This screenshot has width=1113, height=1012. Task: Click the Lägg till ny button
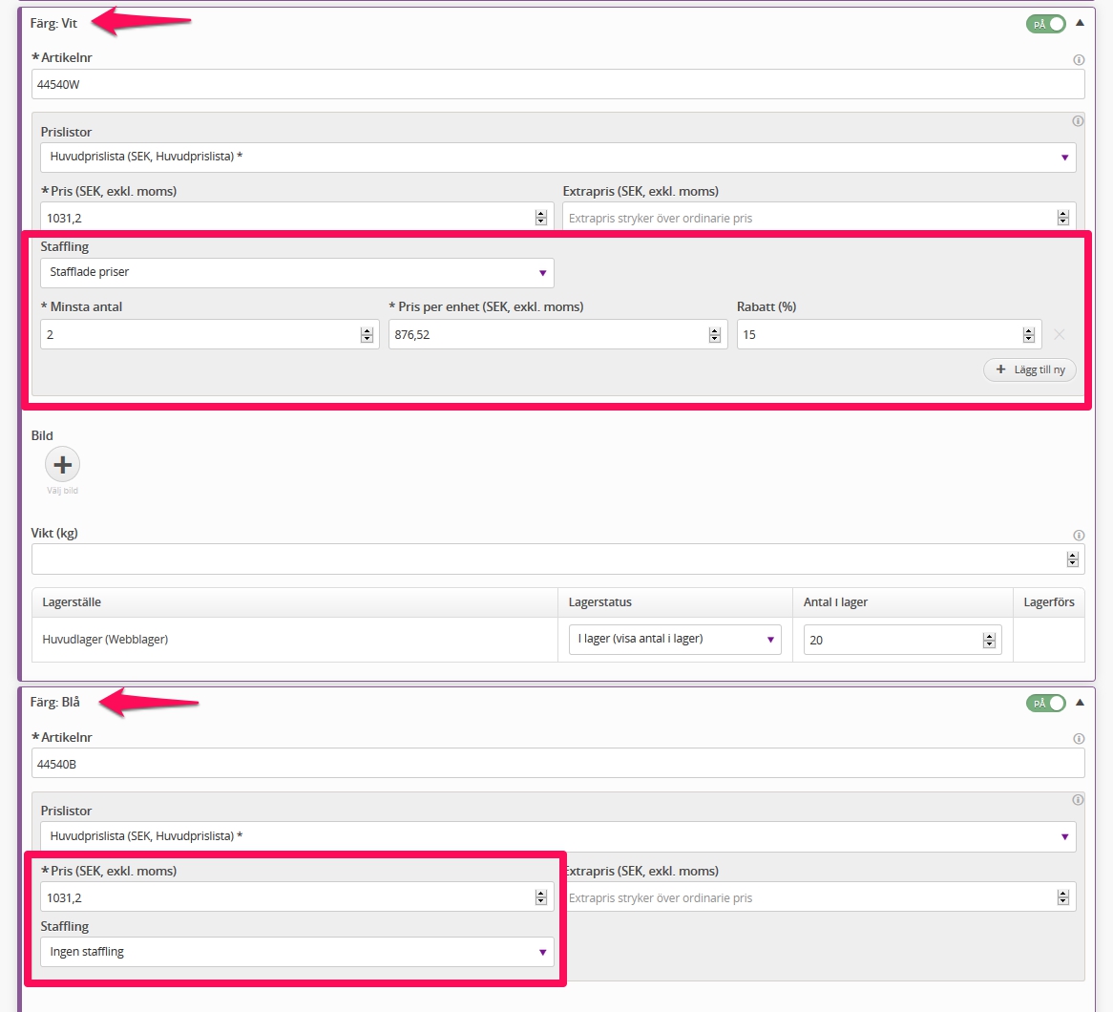click(1030, 369)
